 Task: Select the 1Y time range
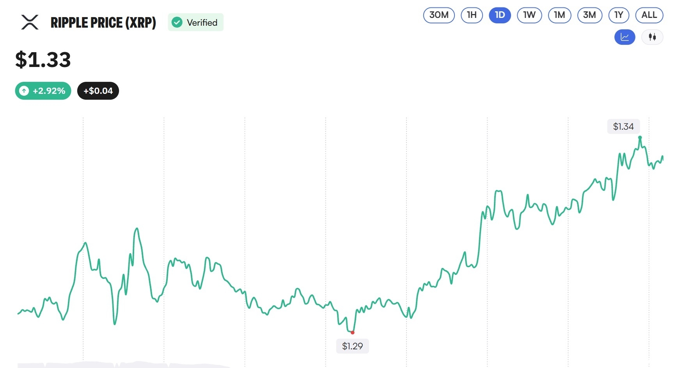pyautogui.click(x=619, y=15)
